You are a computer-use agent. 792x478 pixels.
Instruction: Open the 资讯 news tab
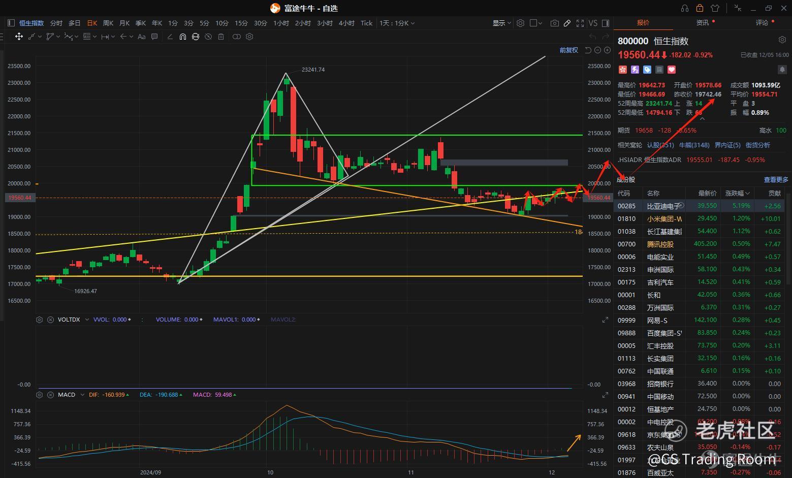point(703,22)
